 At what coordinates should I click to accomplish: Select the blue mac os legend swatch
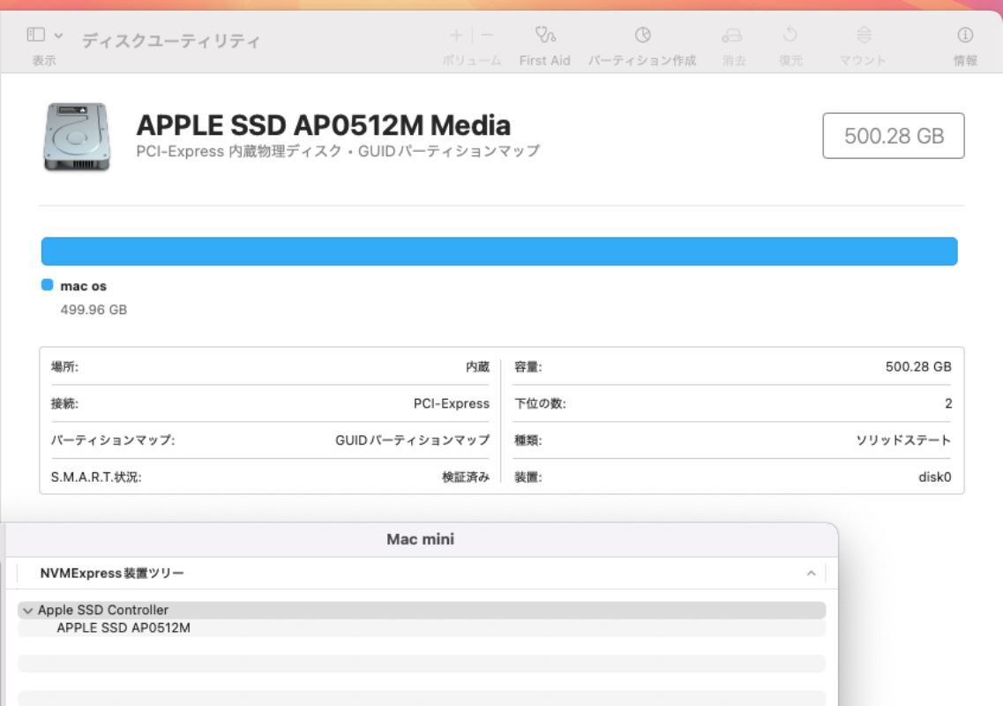(x=48, y=285)
